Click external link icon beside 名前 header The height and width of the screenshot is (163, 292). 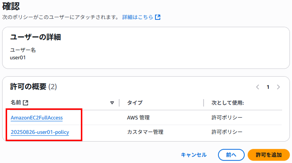tap(25, 103)
